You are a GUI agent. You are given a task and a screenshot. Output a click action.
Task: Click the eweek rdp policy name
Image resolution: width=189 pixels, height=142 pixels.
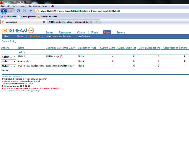point(24,61)
